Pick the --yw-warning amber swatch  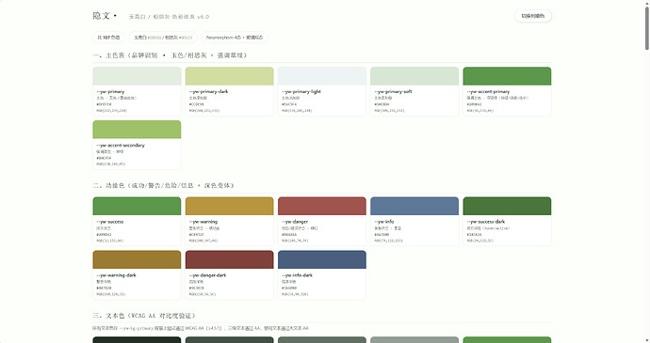tap(229, 222)
